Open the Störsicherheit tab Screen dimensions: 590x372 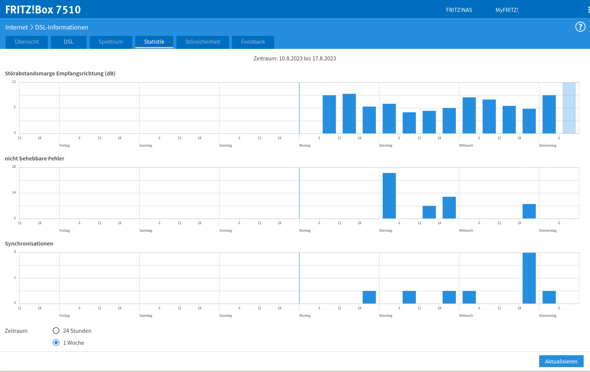203,42
